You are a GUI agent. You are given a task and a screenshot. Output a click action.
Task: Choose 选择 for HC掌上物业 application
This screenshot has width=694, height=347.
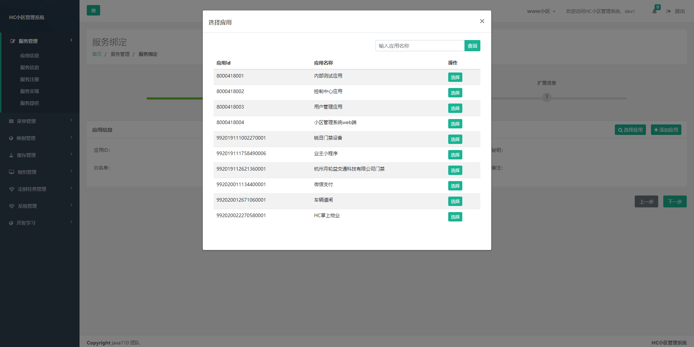(455, 217)
